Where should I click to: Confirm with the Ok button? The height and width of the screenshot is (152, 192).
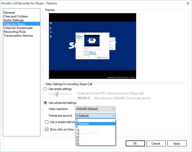pyautogui.click(x=135, y=143)
